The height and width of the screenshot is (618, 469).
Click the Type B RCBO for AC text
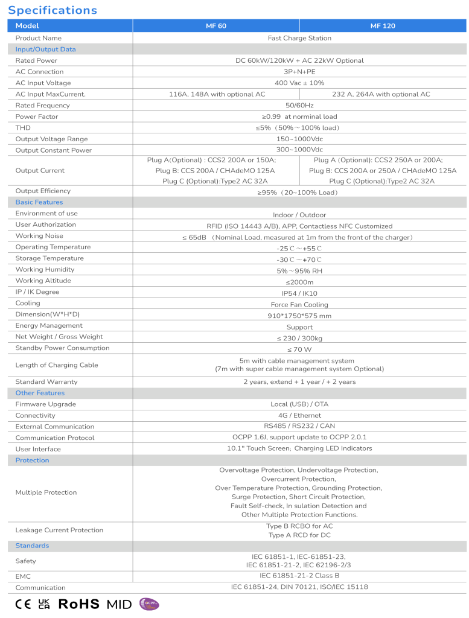pos(299,526)
